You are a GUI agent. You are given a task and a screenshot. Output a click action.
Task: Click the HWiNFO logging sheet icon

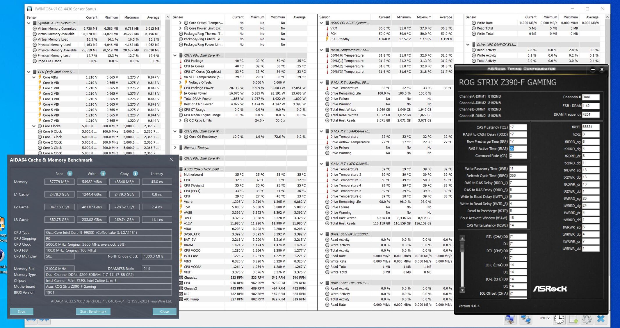(x=573, y=319)
